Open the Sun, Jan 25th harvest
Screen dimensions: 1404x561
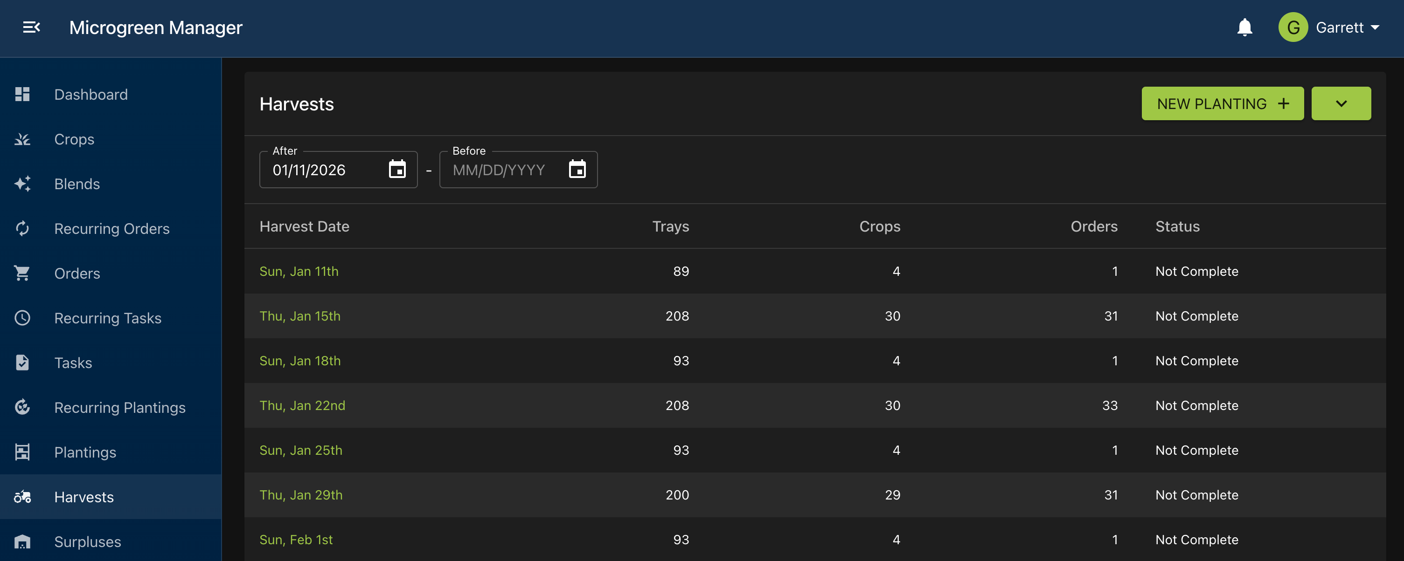pyautogui.click(x=301, y=450)
